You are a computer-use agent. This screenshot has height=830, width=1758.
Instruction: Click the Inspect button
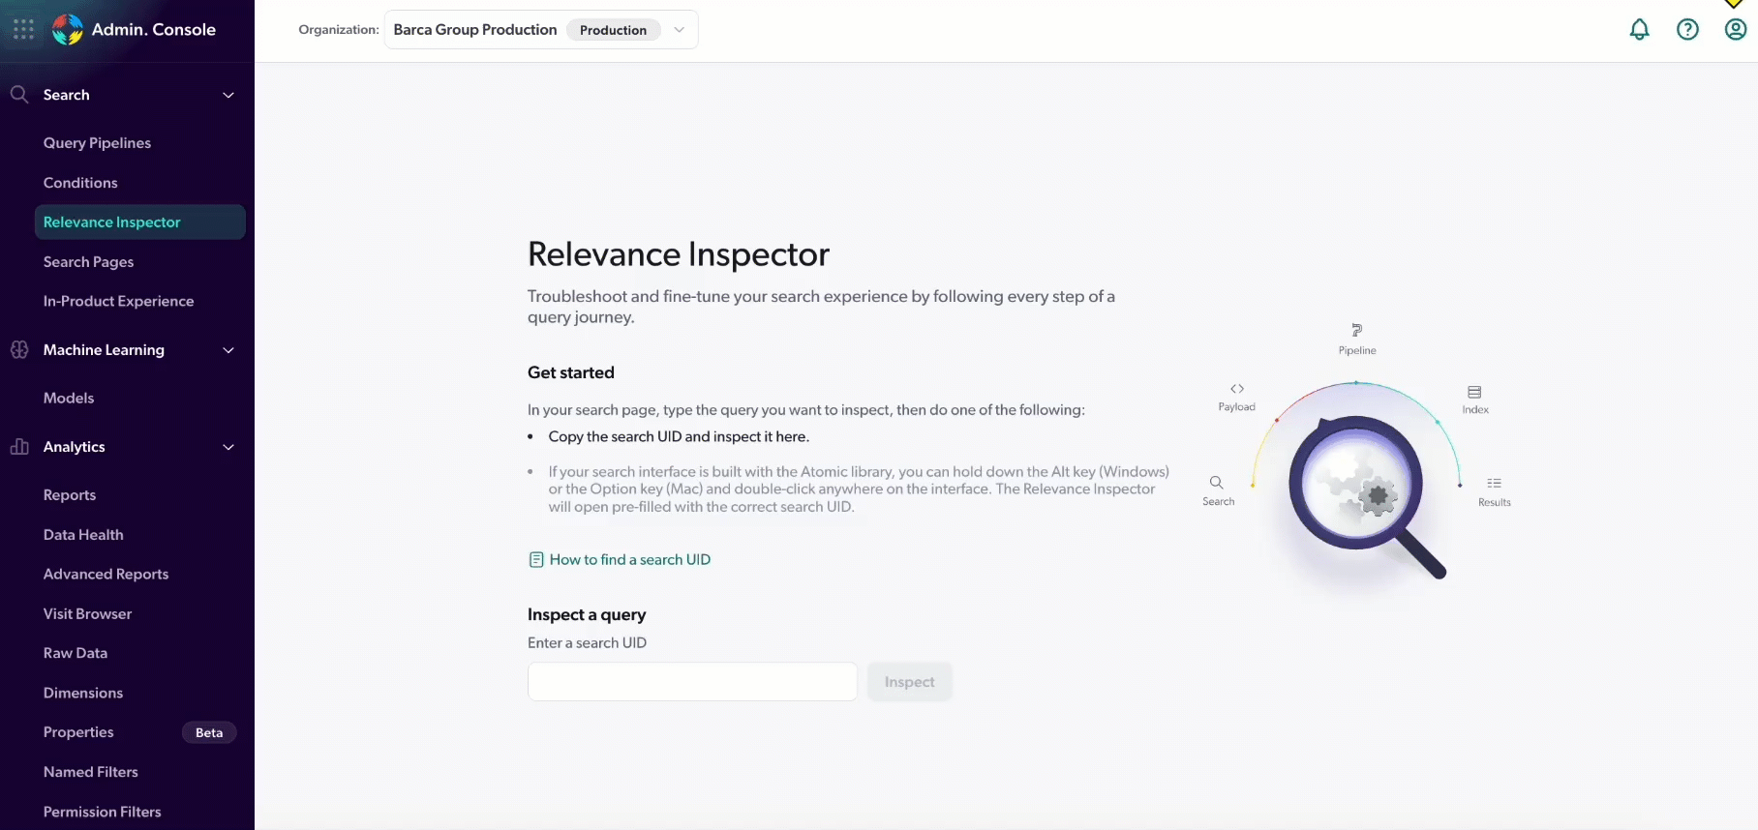(909, 682)
